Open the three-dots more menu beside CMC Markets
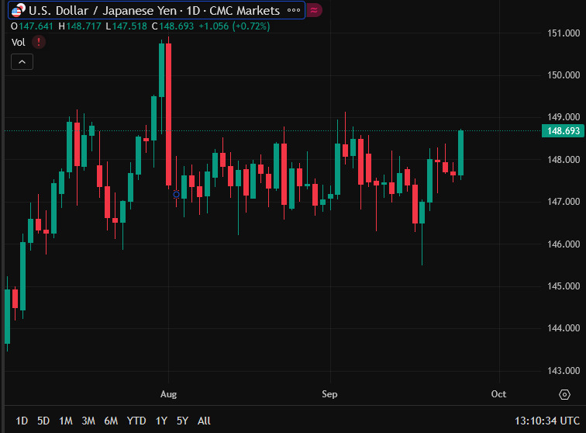 click(x=293, y=11)
